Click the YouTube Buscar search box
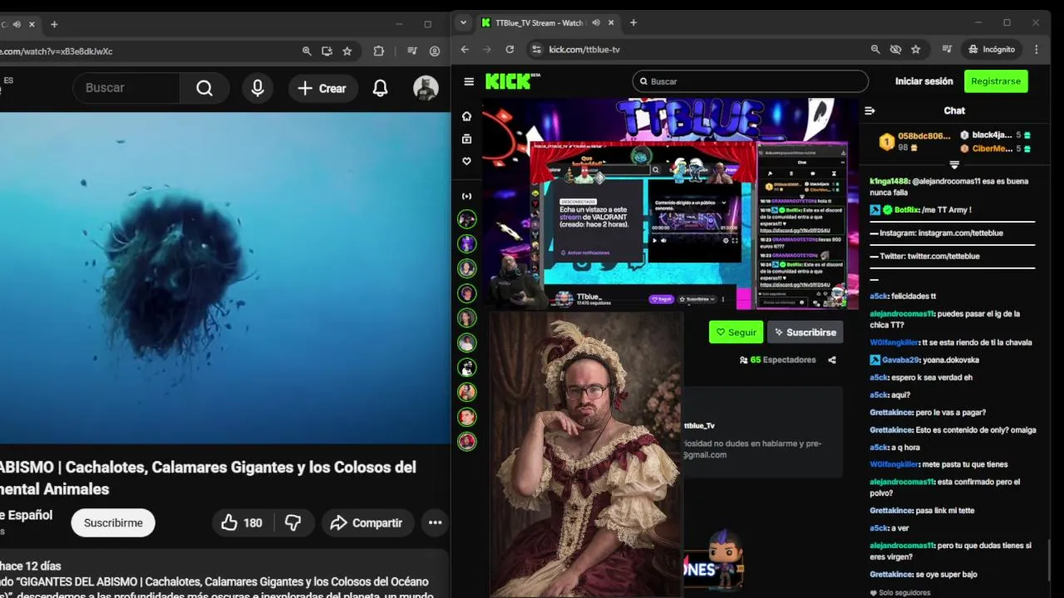This screenshot has height=598, width=1064. click(127, 88)
